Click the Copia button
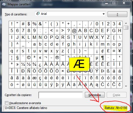This screenshot has height=113, width=133. tap(117, 95)
